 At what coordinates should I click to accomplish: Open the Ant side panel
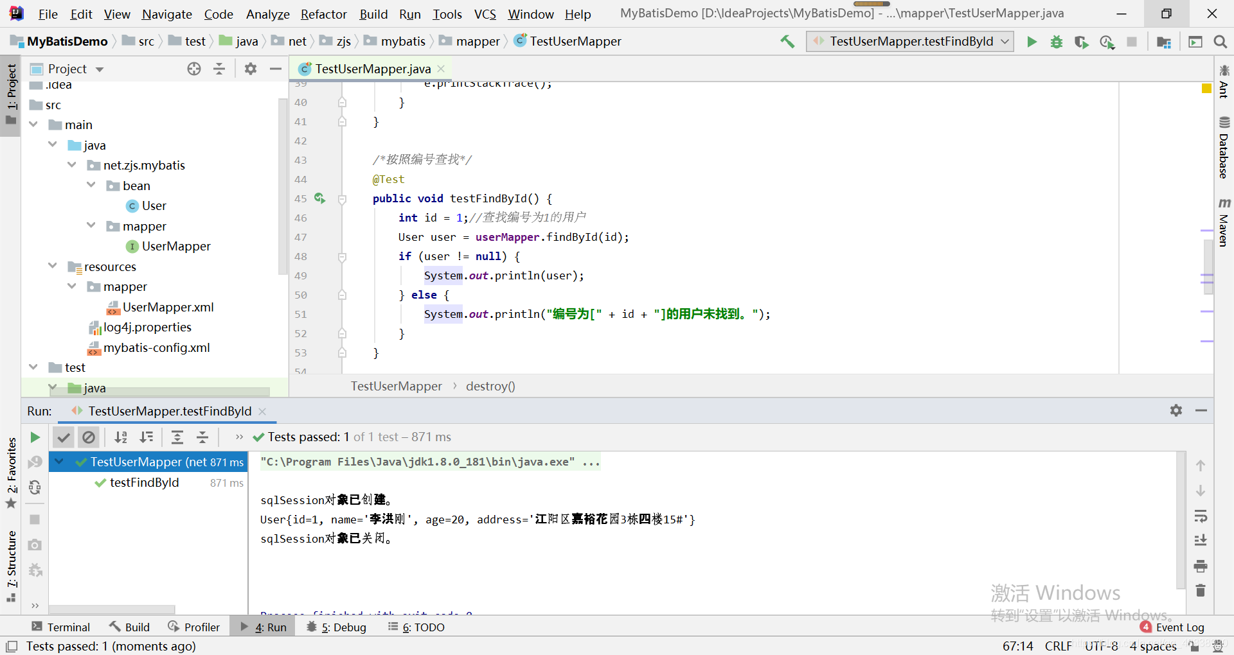1224,82
